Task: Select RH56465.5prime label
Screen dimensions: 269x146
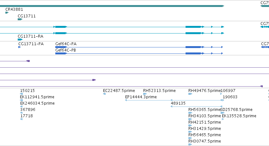Action: click(x=205, y=135)
